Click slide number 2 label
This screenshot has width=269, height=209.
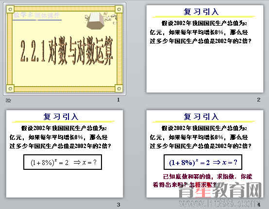tap(259, 100)
